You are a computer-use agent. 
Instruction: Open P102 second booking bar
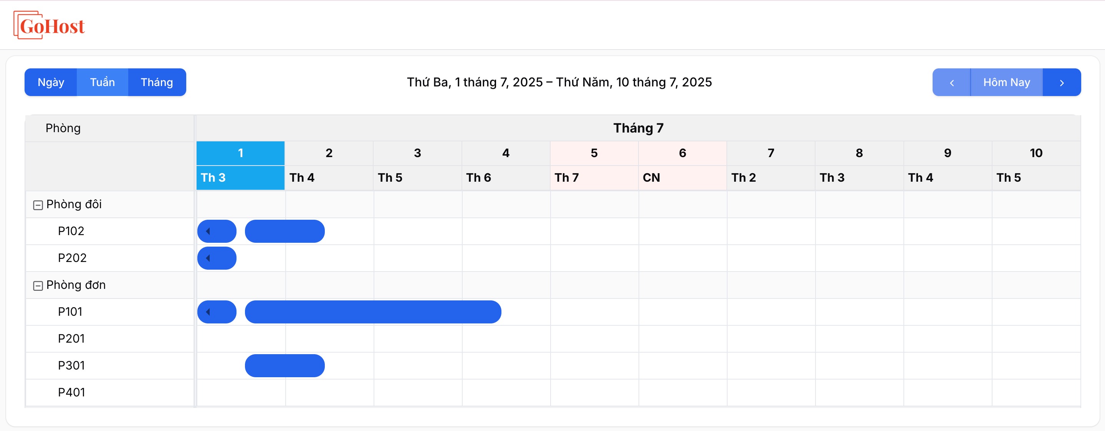click(285, 231)
